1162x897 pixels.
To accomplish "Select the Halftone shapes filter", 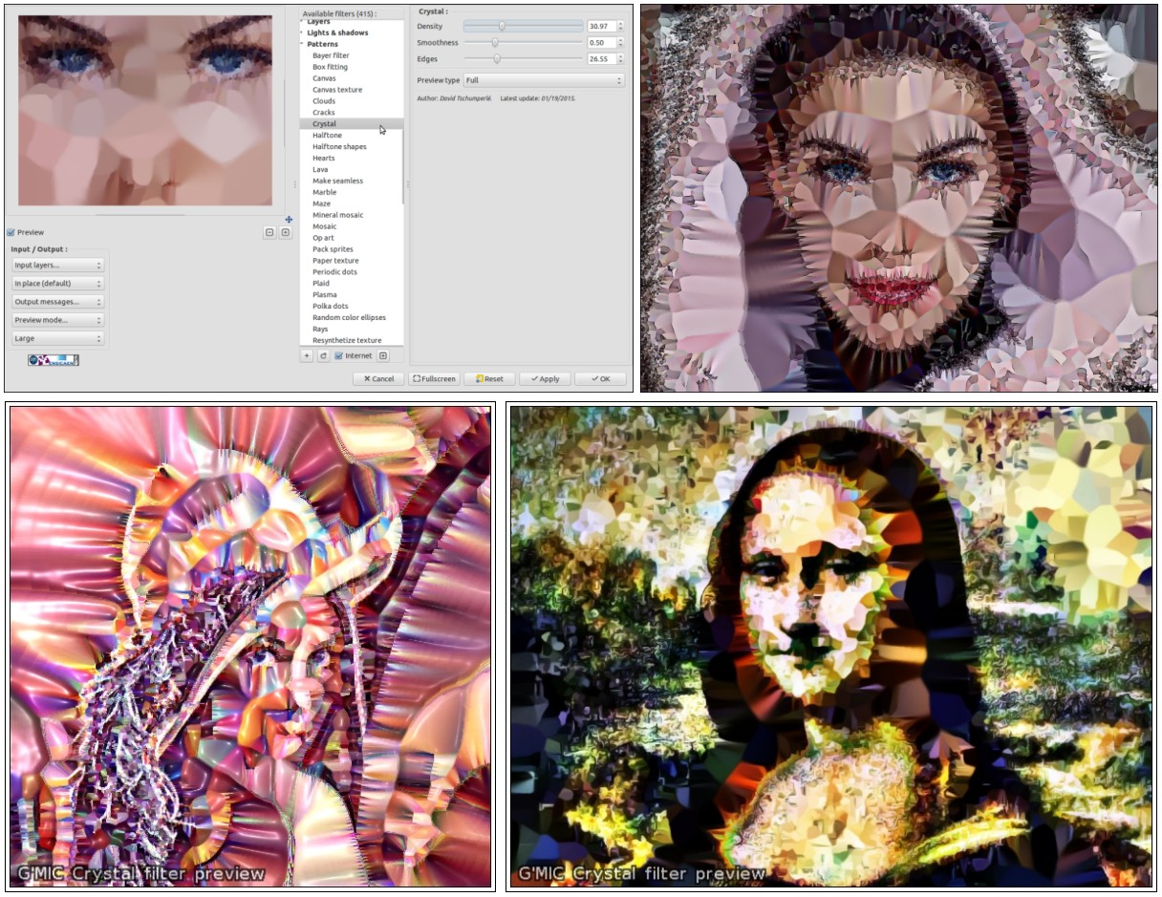I will [x=339, y=146].
